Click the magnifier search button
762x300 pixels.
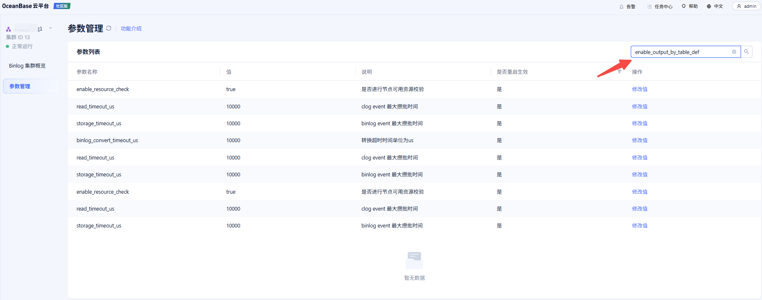[746, 52]
